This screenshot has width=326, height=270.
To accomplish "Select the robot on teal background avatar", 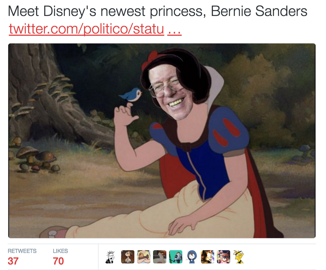I will click(x=176, y=257).
